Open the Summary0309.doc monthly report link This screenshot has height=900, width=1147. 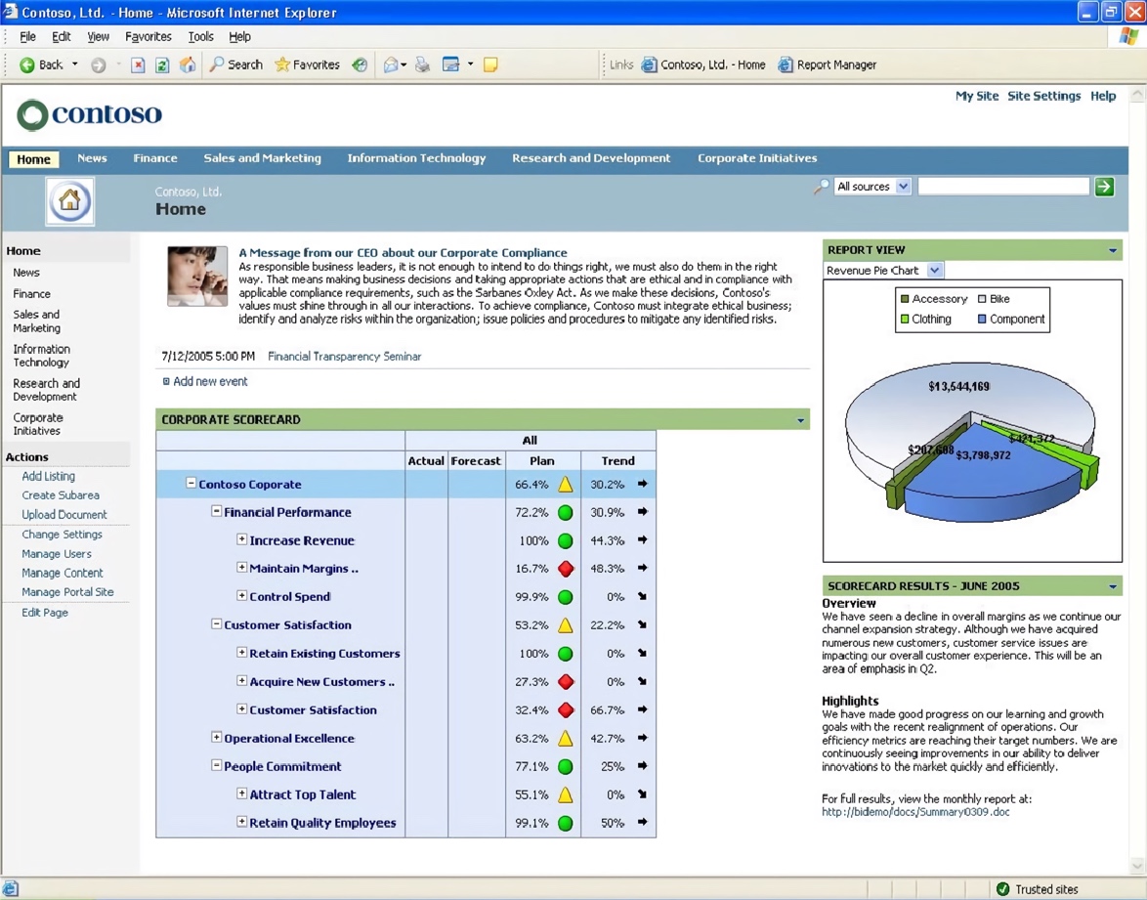(x=915, y=811)
